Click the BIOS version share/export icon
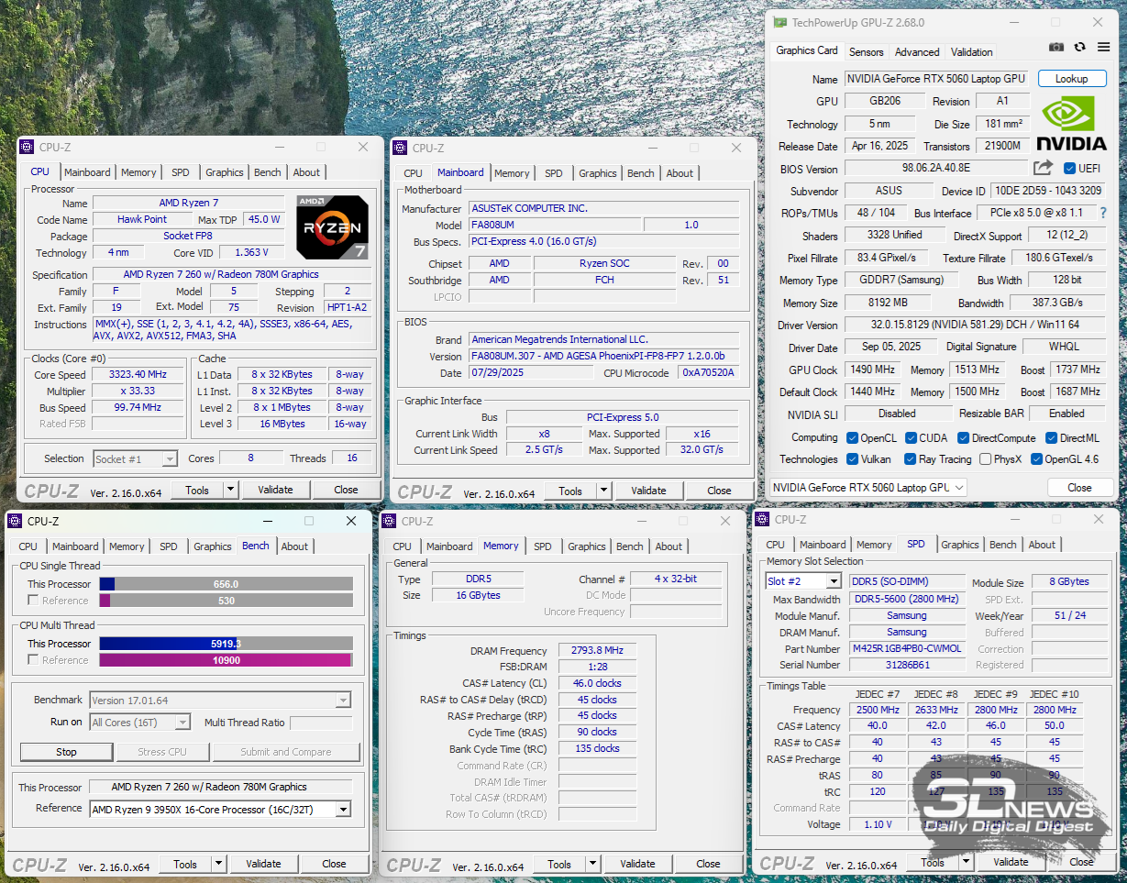Image resolution: width=1127 pixels, height=883 pixels. (1043, 168)
